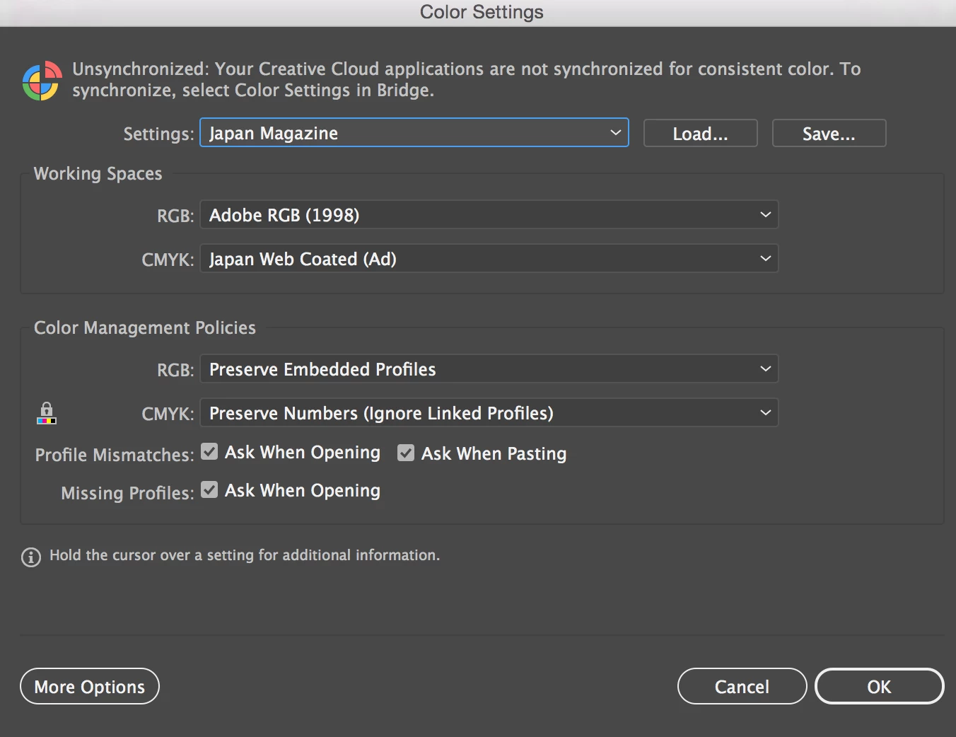Toggle Missing Profiles Ask When Opening
Screen dimensions: 956x737
pos(209,489)
